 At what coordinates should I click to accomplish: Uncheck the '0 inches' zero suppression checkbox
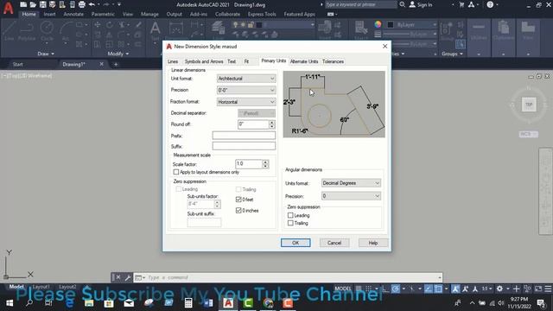click(x=238, y=211)
